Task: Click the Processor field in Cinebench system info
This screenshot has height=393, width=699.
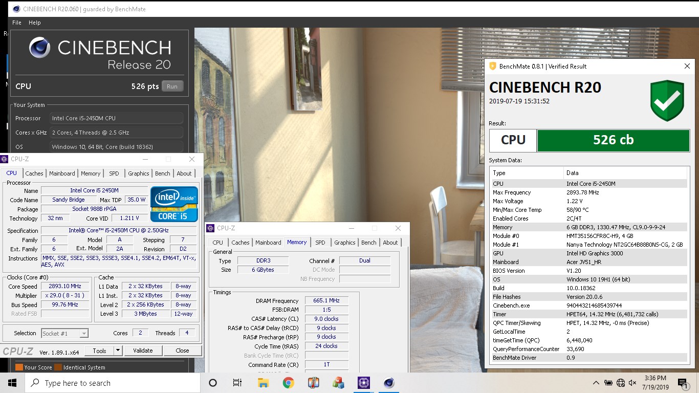Action: click(117, 118)
